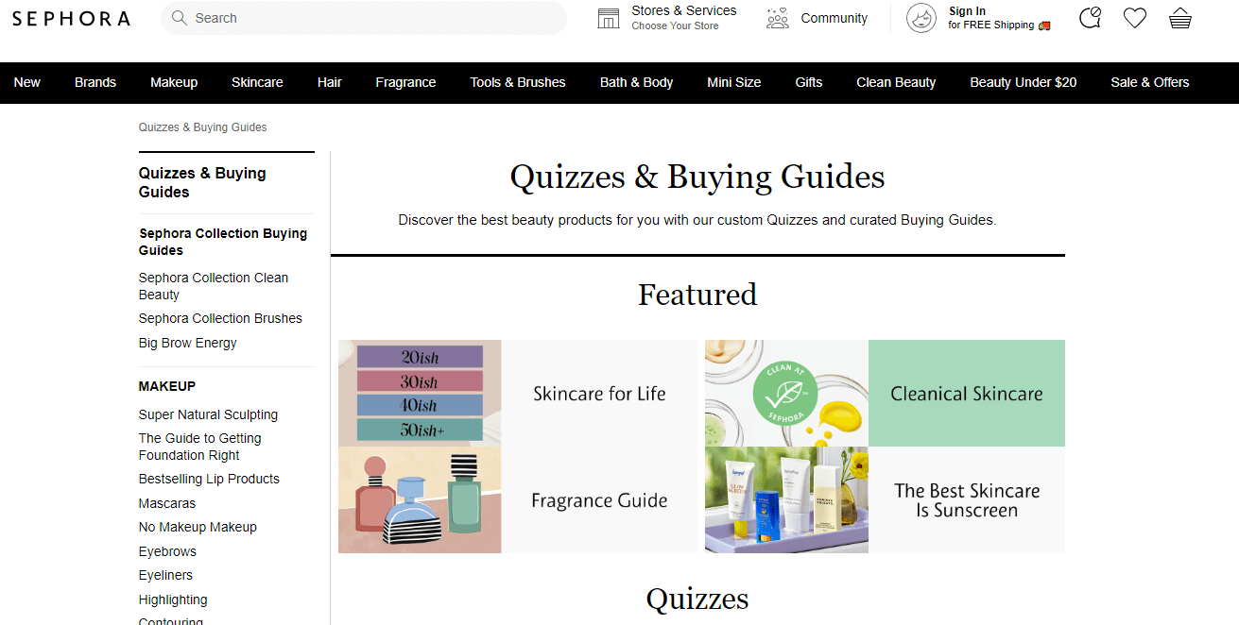The width and height of the screenshot is (1239, 625).
Task: Open the Brands menu
Action: 95,82
